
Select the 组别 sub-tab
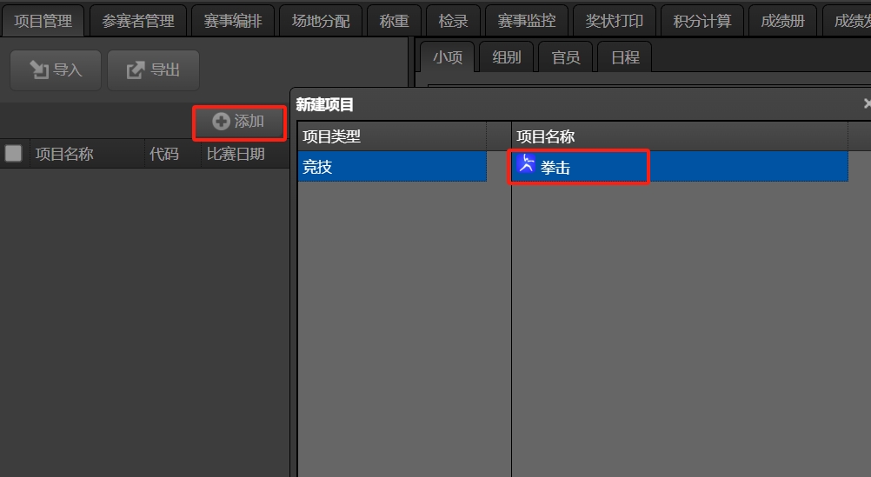pos(506,57)
